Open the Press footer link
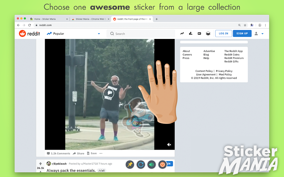Viewport: 284px width, 177px height. [x=186, y=58]
